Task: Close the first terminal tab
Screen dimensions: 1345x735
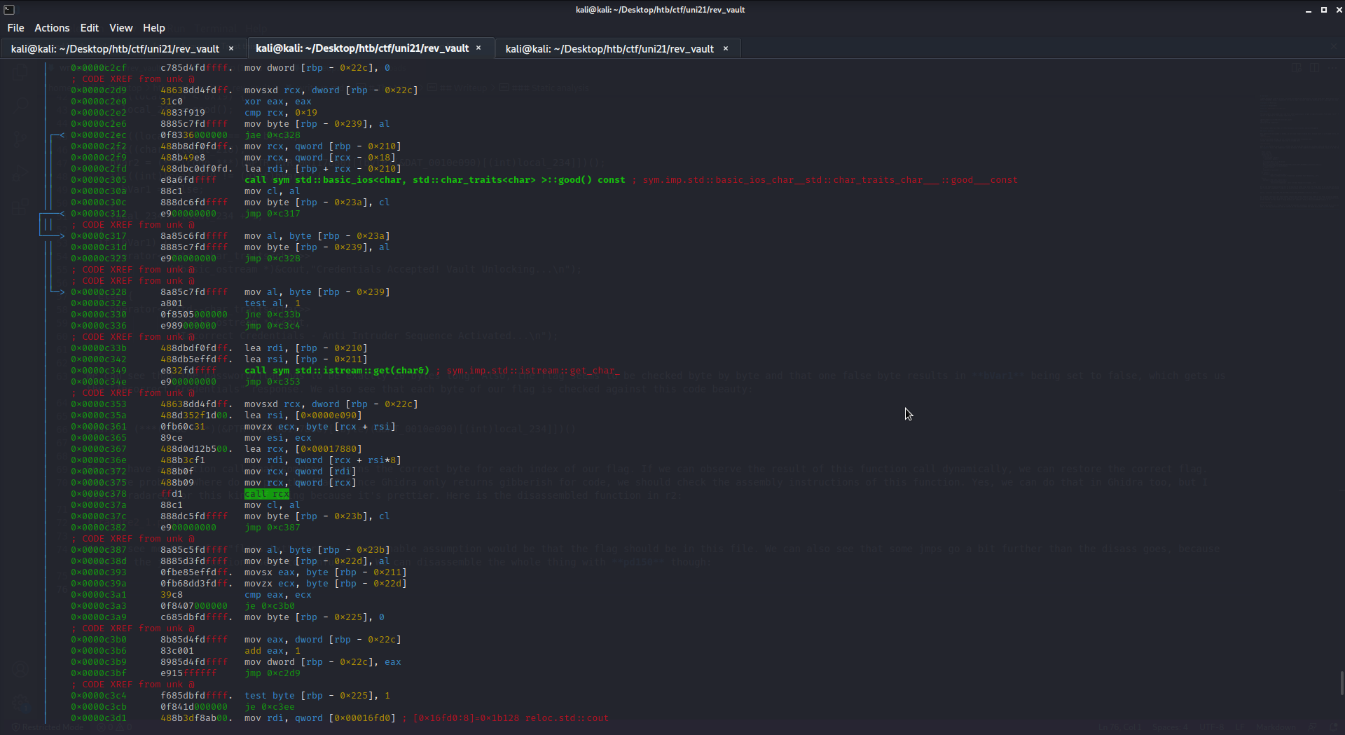Action: pyautogui.click(x=231, y=48)
